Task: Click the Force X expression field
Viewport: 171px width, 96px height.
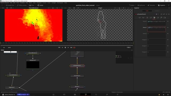Action: click(157, 23)
